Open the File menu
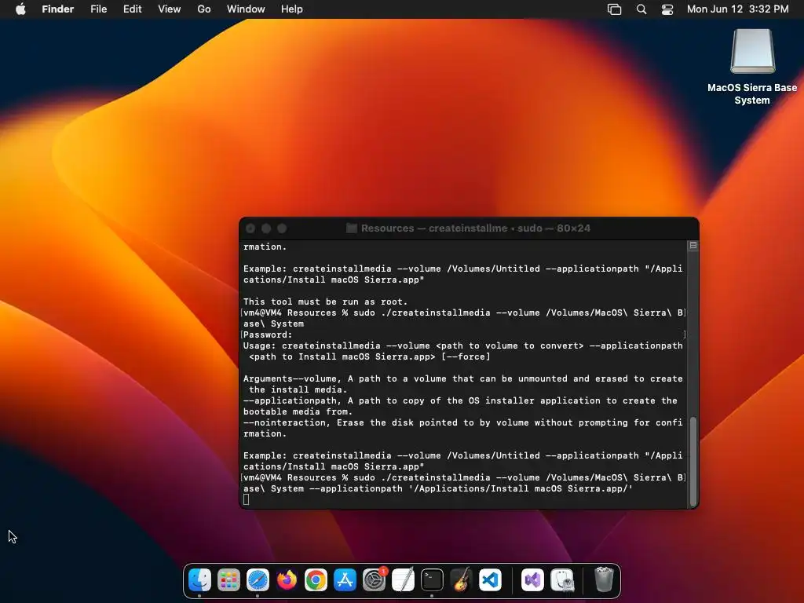 (98, 9)
